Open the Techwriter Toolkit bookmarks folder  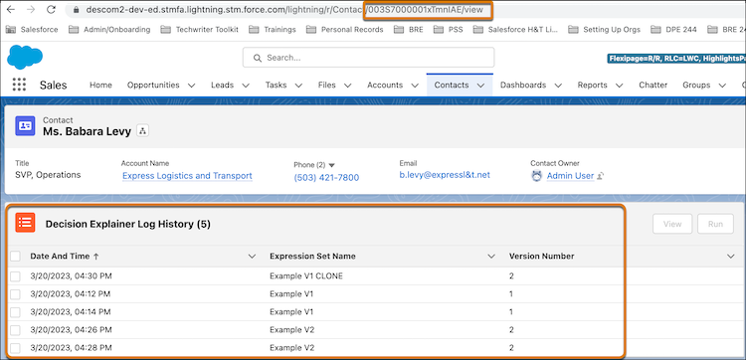[x=199, y=30]
